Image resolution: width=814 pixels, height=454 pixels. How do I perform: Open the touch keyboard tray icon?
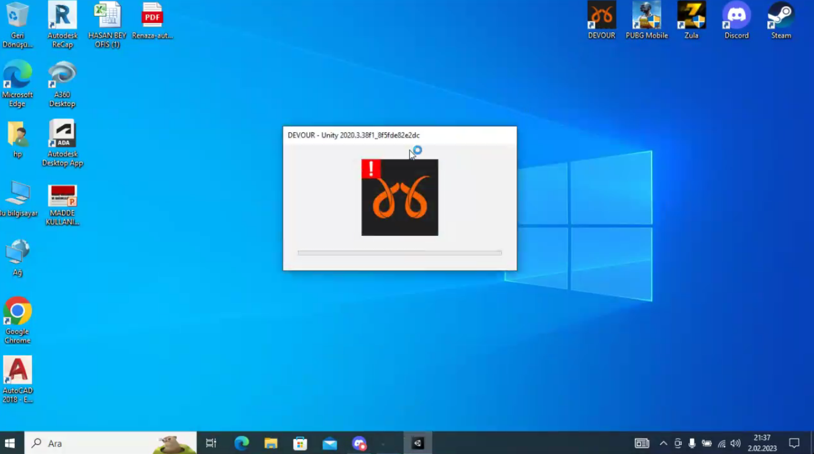(642, 443)
